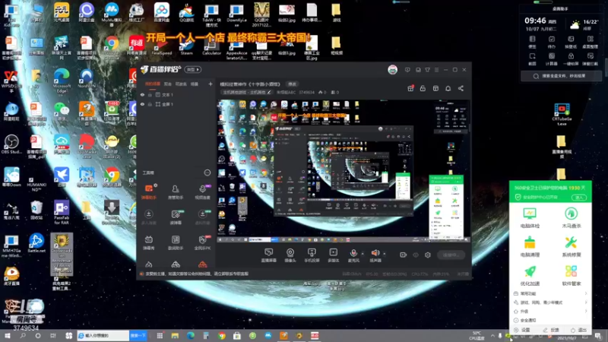608x342 pixels.
Task: Click the start-stream status button
Action: coord(451,255)
